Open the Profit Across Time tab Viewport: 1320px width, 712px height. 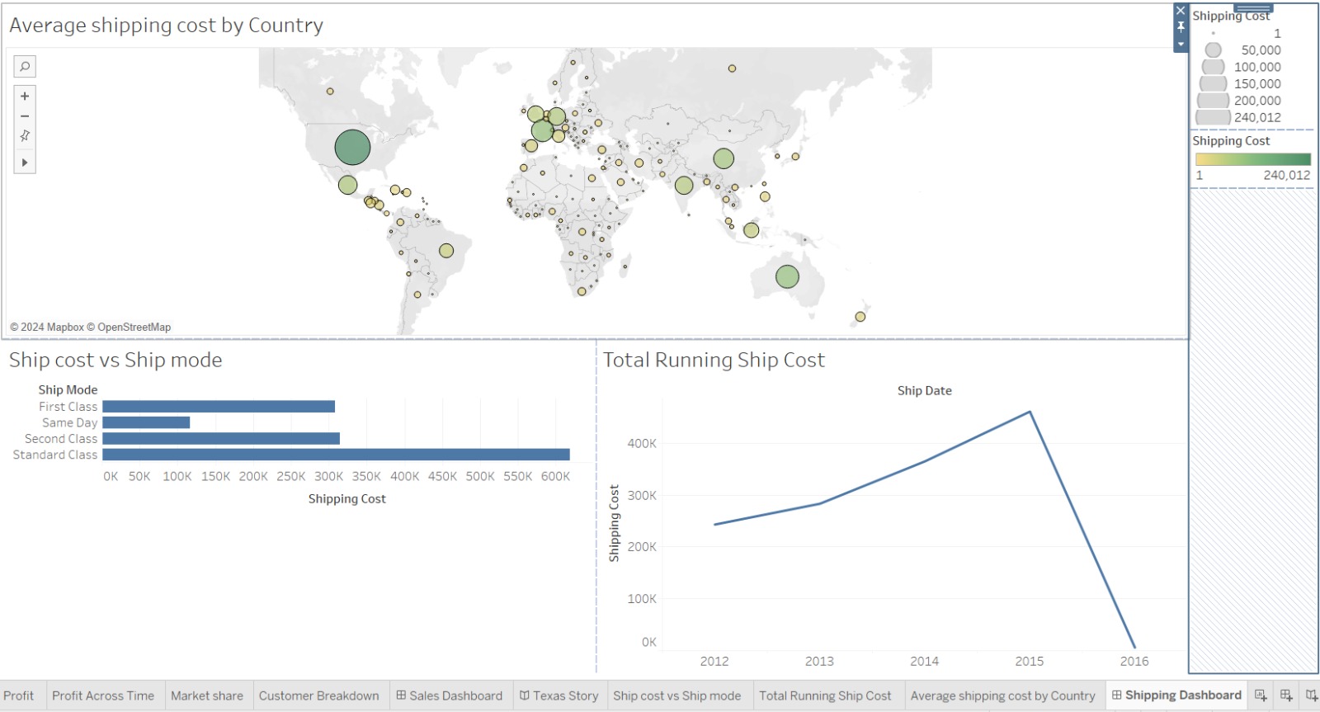click(103, 695)
